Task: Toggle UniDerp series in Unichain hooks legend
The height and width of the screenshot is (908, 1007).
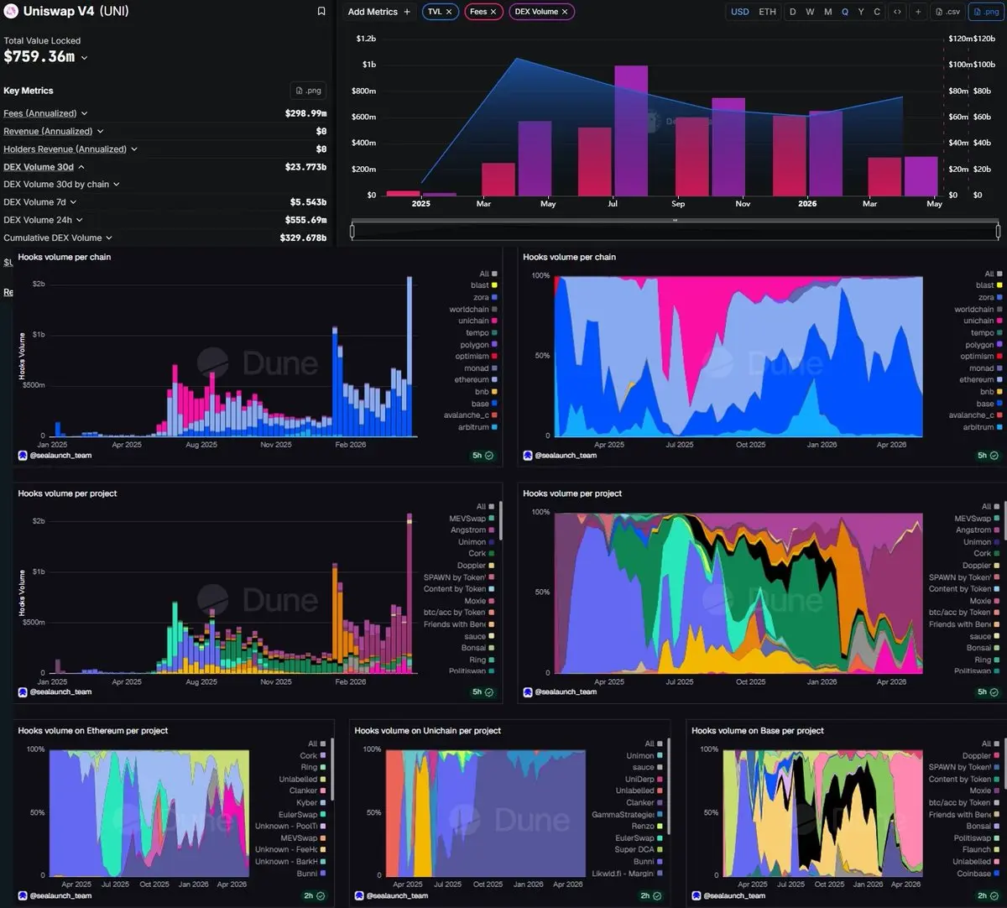Action: point(644,780)
